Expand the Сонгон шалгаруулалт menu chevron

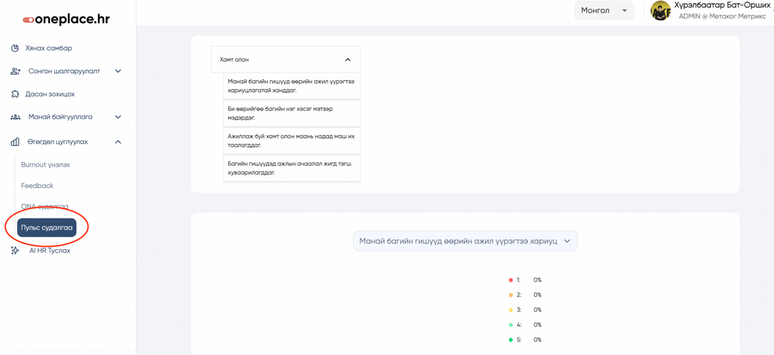pyautogui.click(x=118, y=71)
